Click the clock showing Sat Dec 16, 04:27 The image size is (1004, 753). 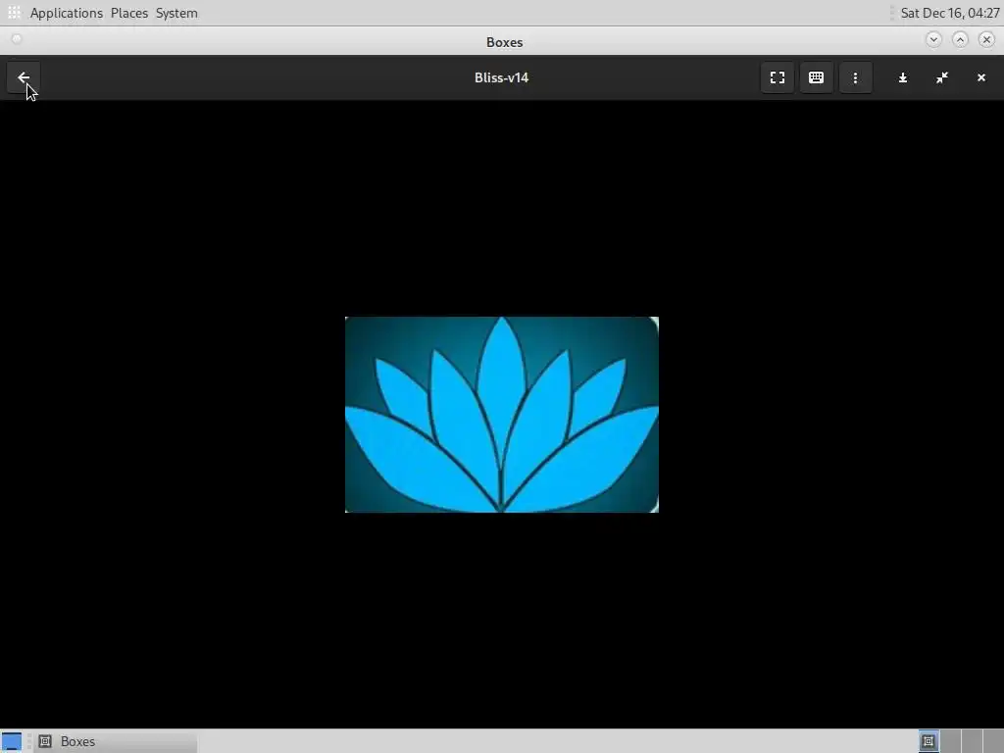click(x=949, y=13)
